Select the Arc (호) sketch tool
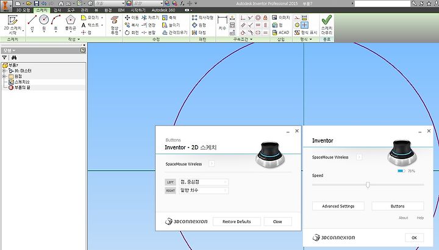439x250 pixels. [x=55, y=23]
